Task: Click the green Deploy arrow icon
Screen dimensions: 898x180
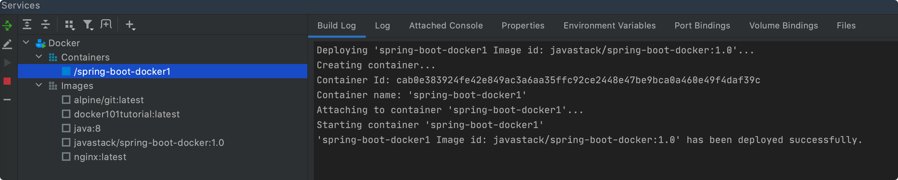Action: pyautogui.click(x=7, y=26)
